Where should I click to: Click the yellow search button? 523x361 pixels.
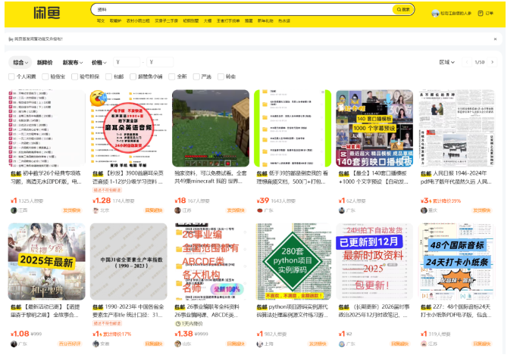(403, 10)
